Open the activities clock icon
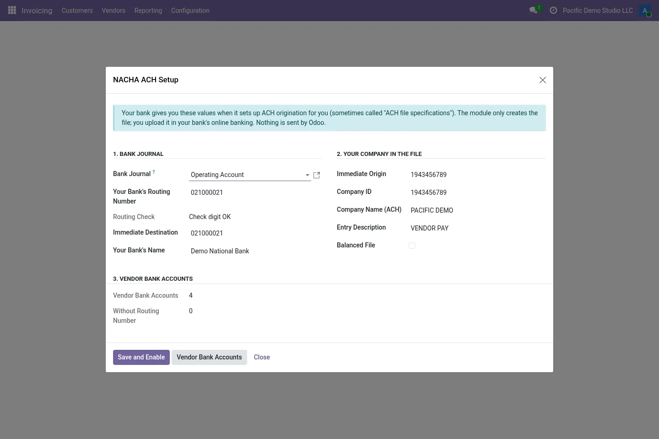659x439 pixels. pyautogui.click(x=553, y=10)
